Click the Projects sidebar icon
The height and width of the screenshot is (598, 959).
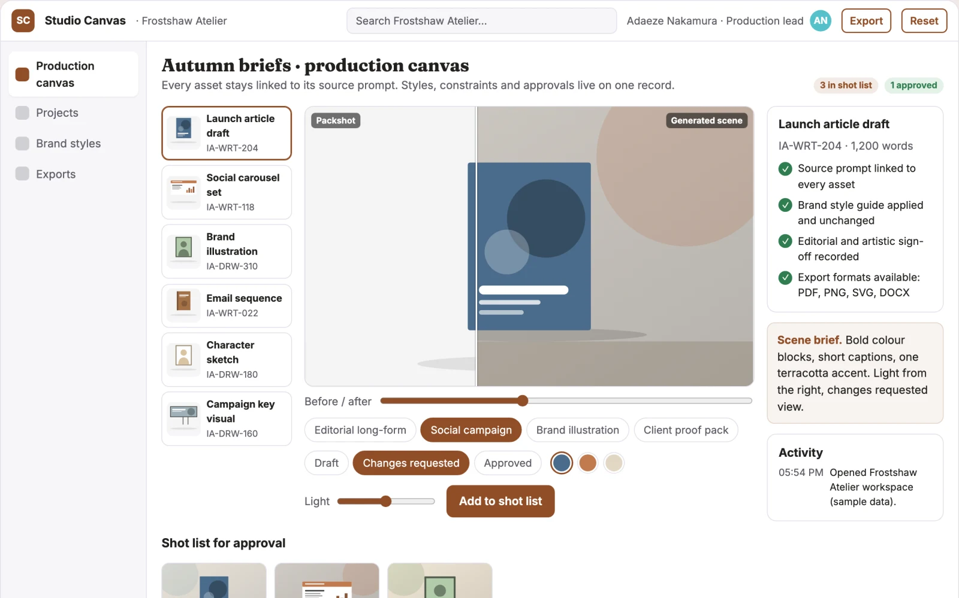tap(22, 113)
